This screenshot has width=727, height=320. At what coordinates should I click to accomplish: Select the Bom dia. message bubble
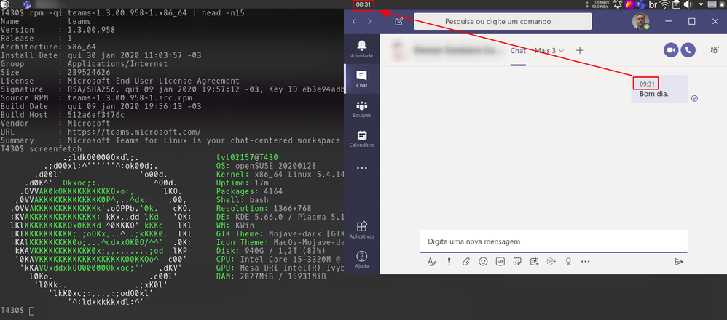coord(659,89)
